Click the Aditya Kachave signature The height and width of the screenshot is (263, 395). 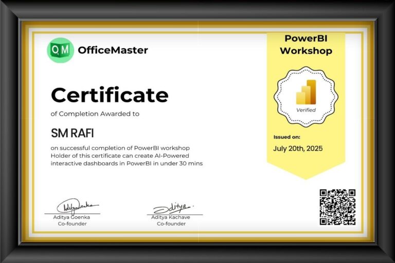coord(173,208)
